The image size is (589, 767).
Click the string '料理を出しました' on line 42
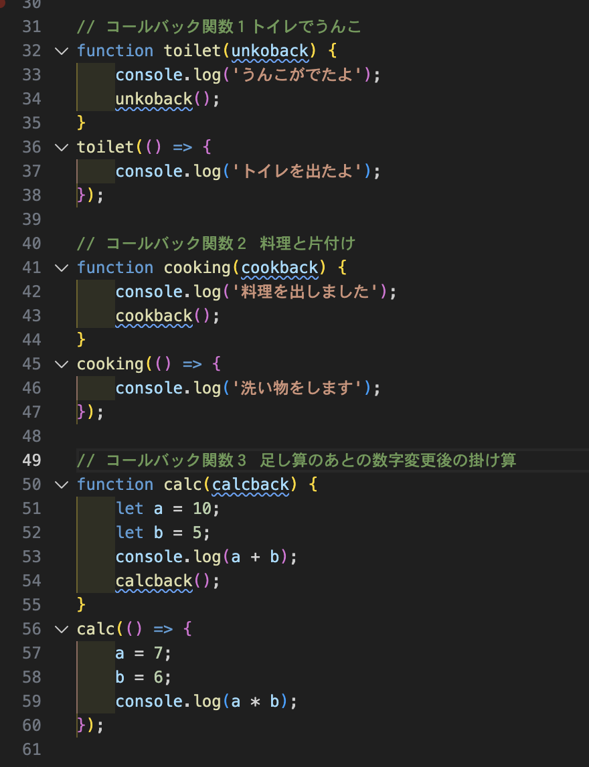[306, 292]
